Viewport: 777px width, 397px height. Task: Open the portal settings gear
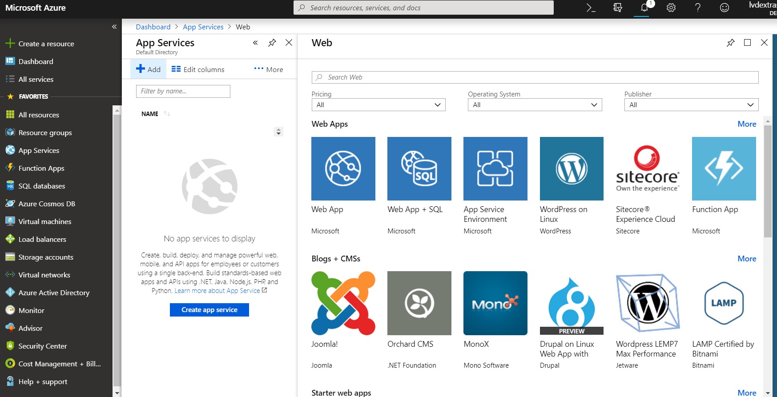[x=671, y=8]
